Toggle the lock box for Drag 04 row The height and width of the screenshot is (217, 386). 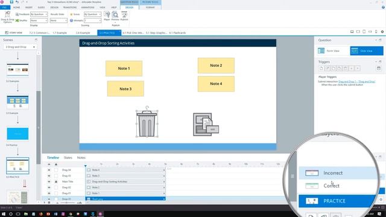pyautogui.click(x=56, y=170)
